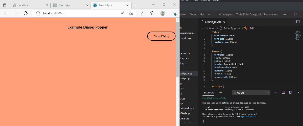Screen dimensions: 303x126
Task: Split the editor to the right
Action: tap(297, 22)
